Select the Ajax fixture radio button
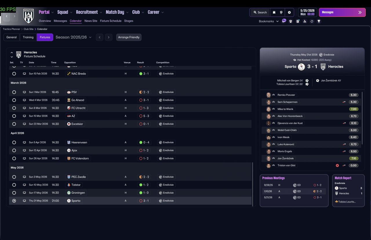This screenshot has width=371, height=240. 14,151
